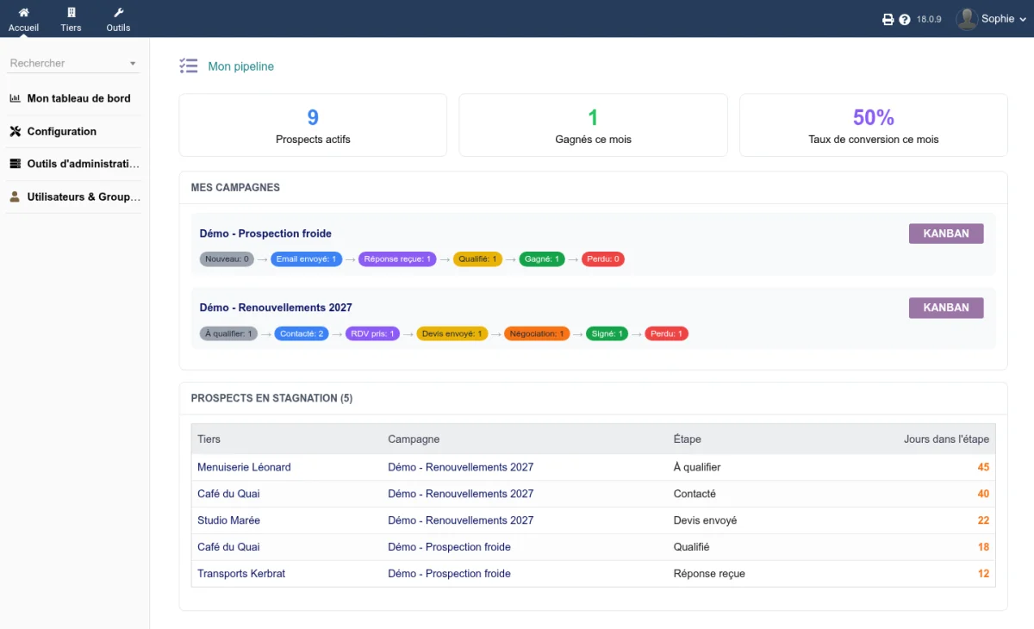The width and height of the screenshot is (1034, 629).
Task: Expand the Rechercher dropdown arrow
Action: (133, 64)
